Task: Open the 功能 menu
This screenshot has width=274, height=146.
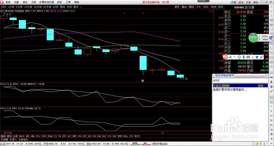Action: pos(17,2)
